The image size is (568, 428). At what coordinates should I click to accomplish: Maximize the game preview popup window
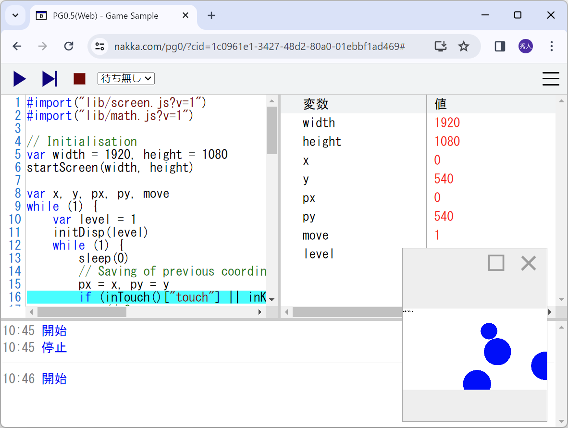(496, 263)
